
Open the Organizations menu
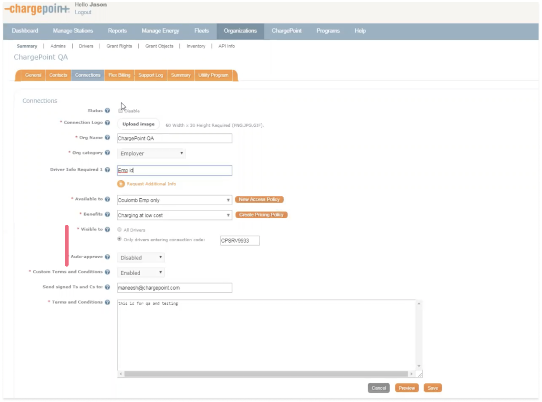click(240, 31)
